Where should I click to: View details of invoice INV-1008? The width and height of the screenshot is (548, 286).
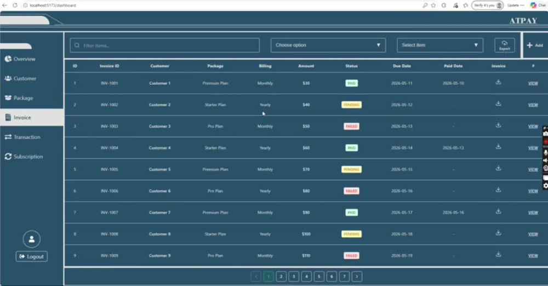point(533,234)
